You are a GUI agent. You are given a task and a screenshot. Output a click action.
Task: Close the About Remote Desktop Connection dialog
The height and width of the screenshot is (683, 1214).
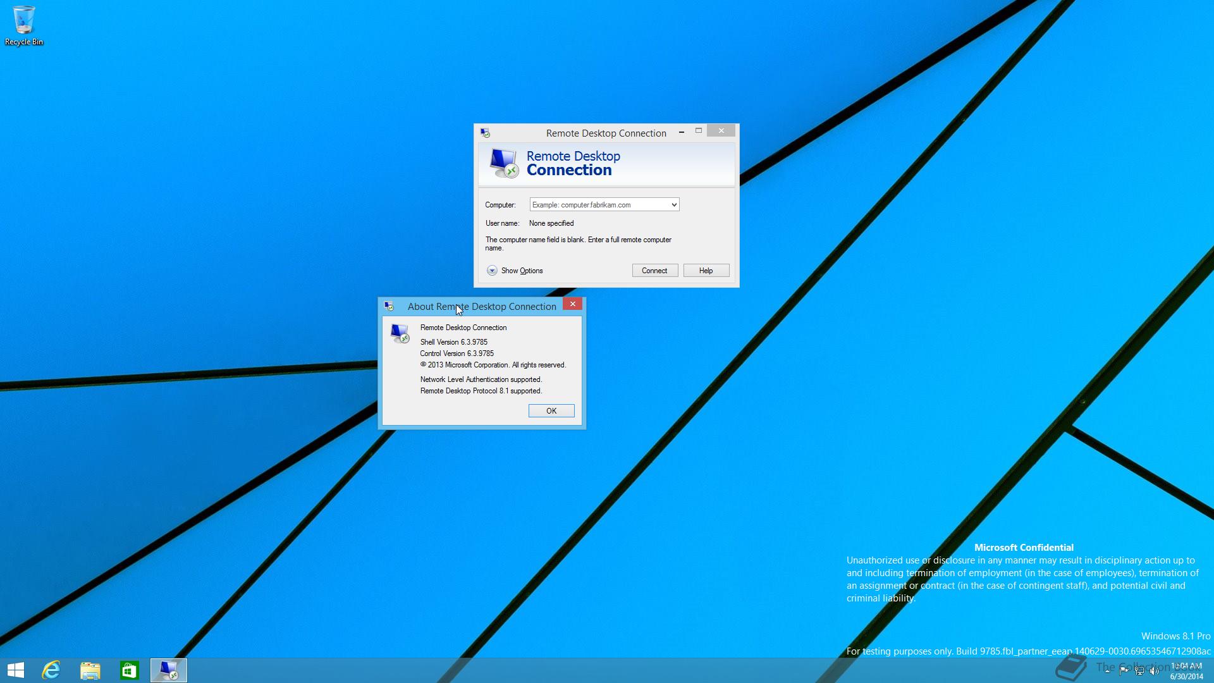573,304
